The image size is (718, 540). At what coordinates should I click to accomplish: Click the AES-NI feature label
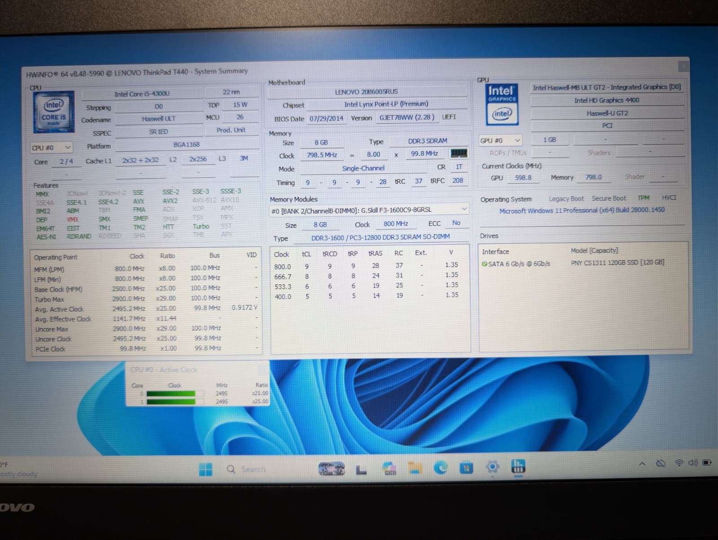[46, 236]
